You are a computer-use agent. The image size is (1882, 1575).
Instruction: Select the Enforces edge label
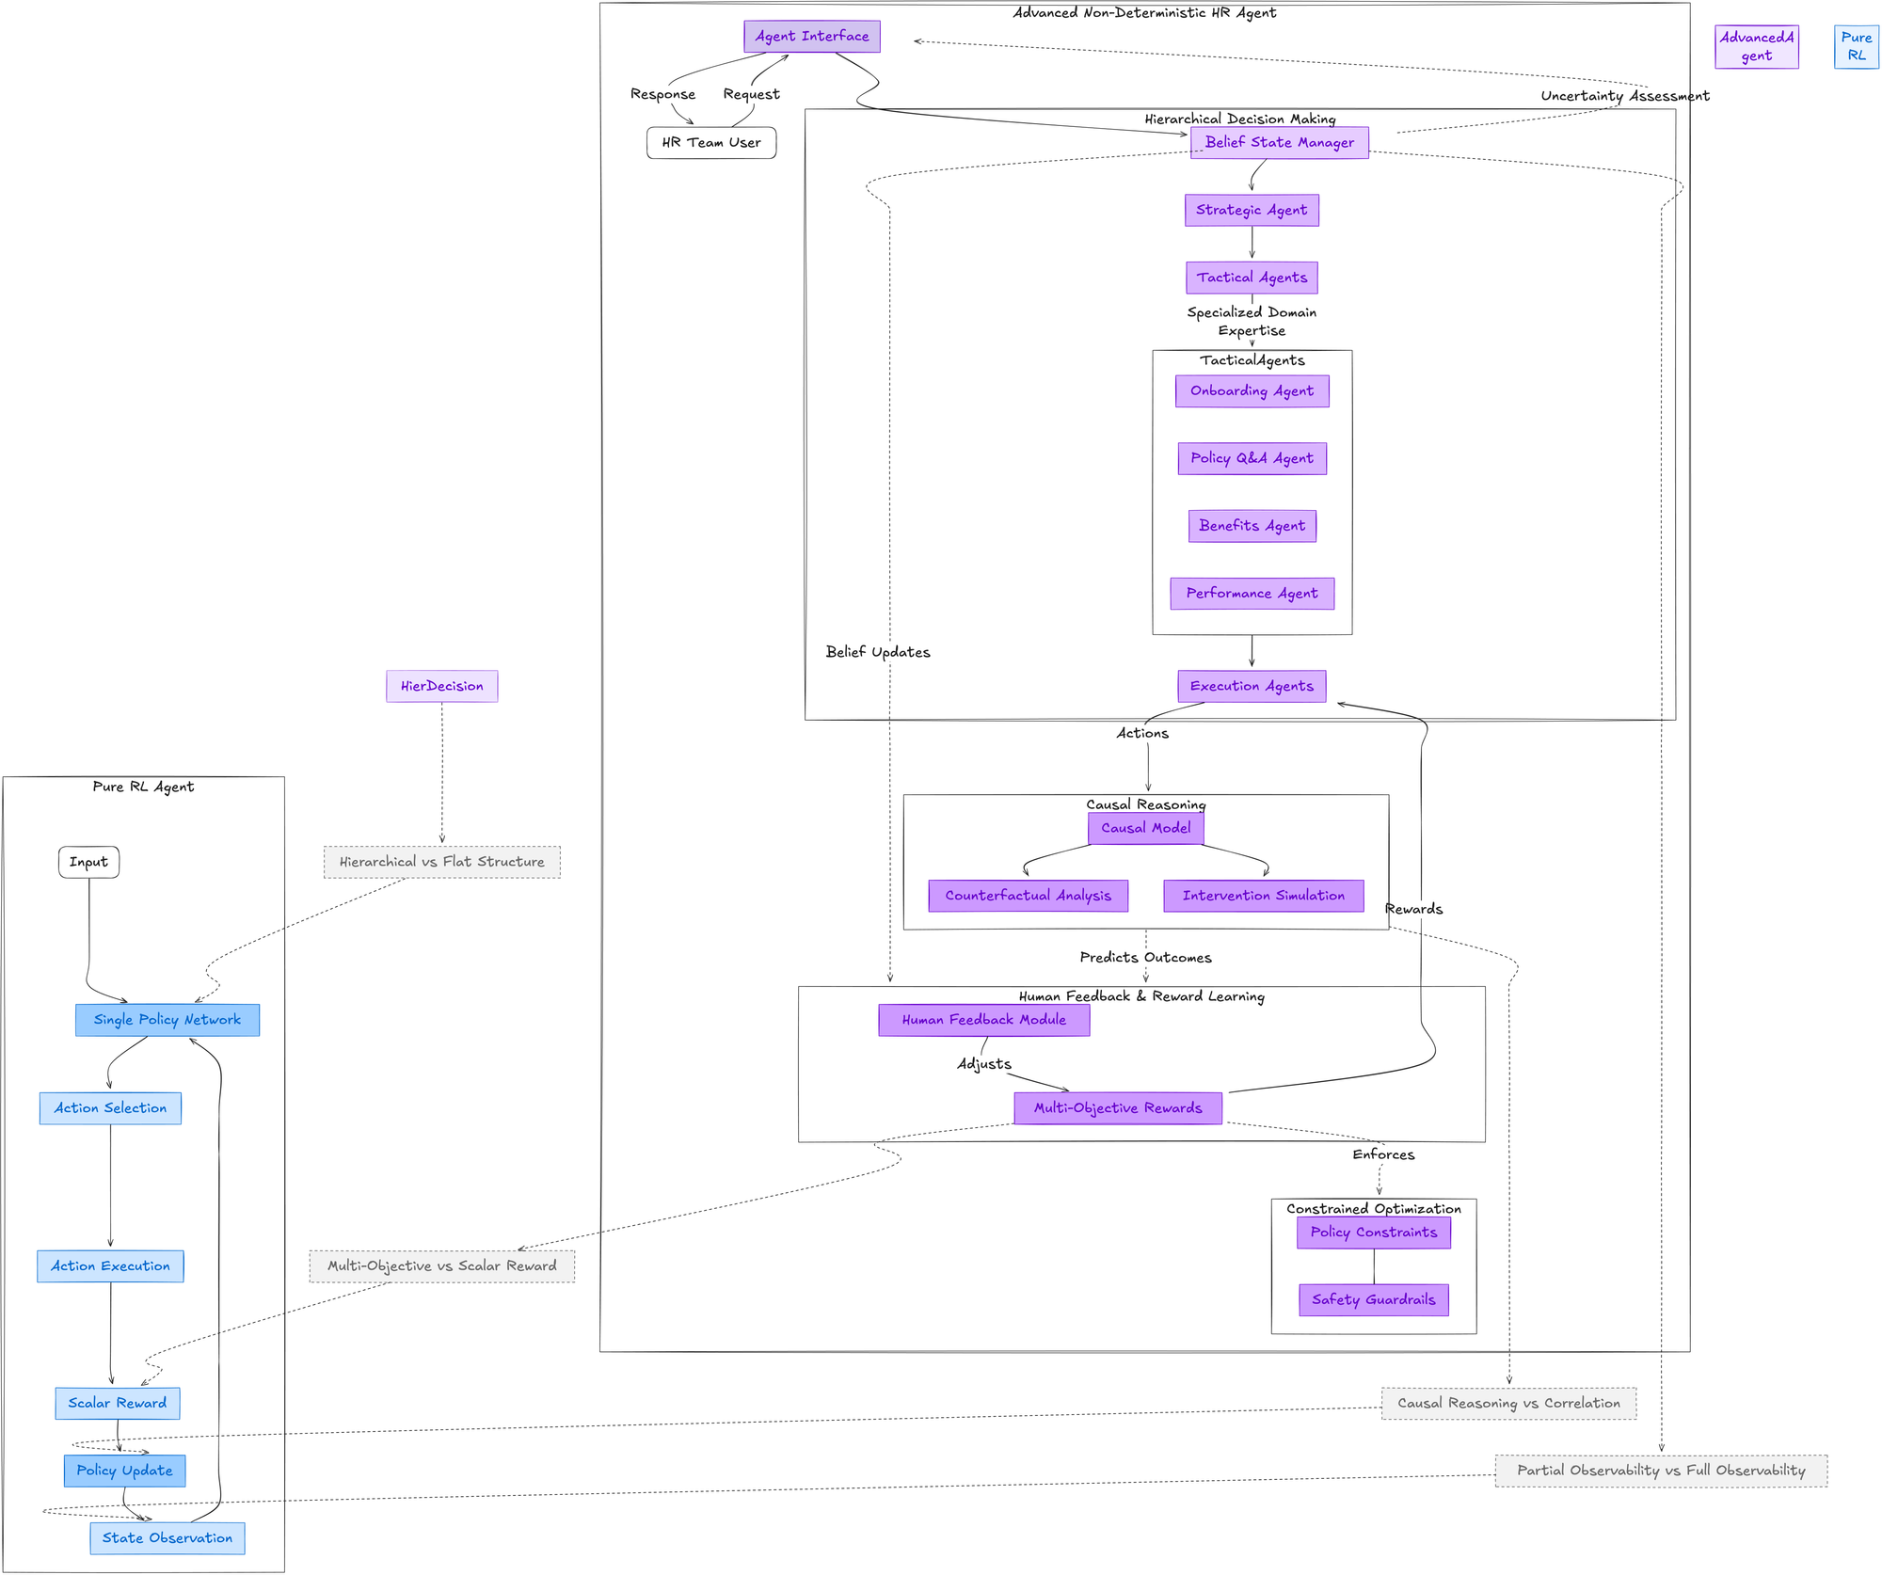[x=1383, y=1154]
